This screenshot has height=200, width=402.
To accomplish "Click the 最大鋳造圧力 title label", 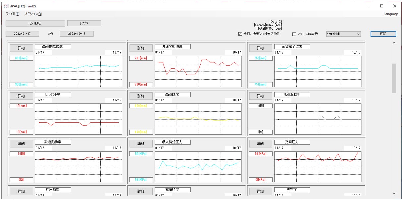I will point(173,142).
